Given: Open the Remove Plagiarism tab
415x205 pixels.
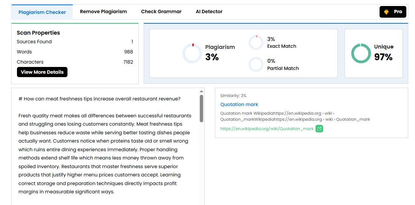Looking at the screenshot, I should click(103, 12).
